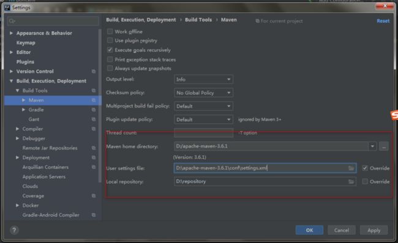Expand the Version Control node

(11, 72)
